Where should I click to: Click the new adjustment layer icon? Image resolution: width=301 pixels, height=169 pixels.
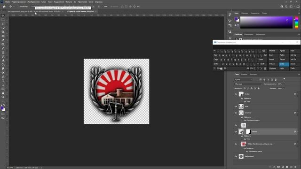(x=283, y=167)
